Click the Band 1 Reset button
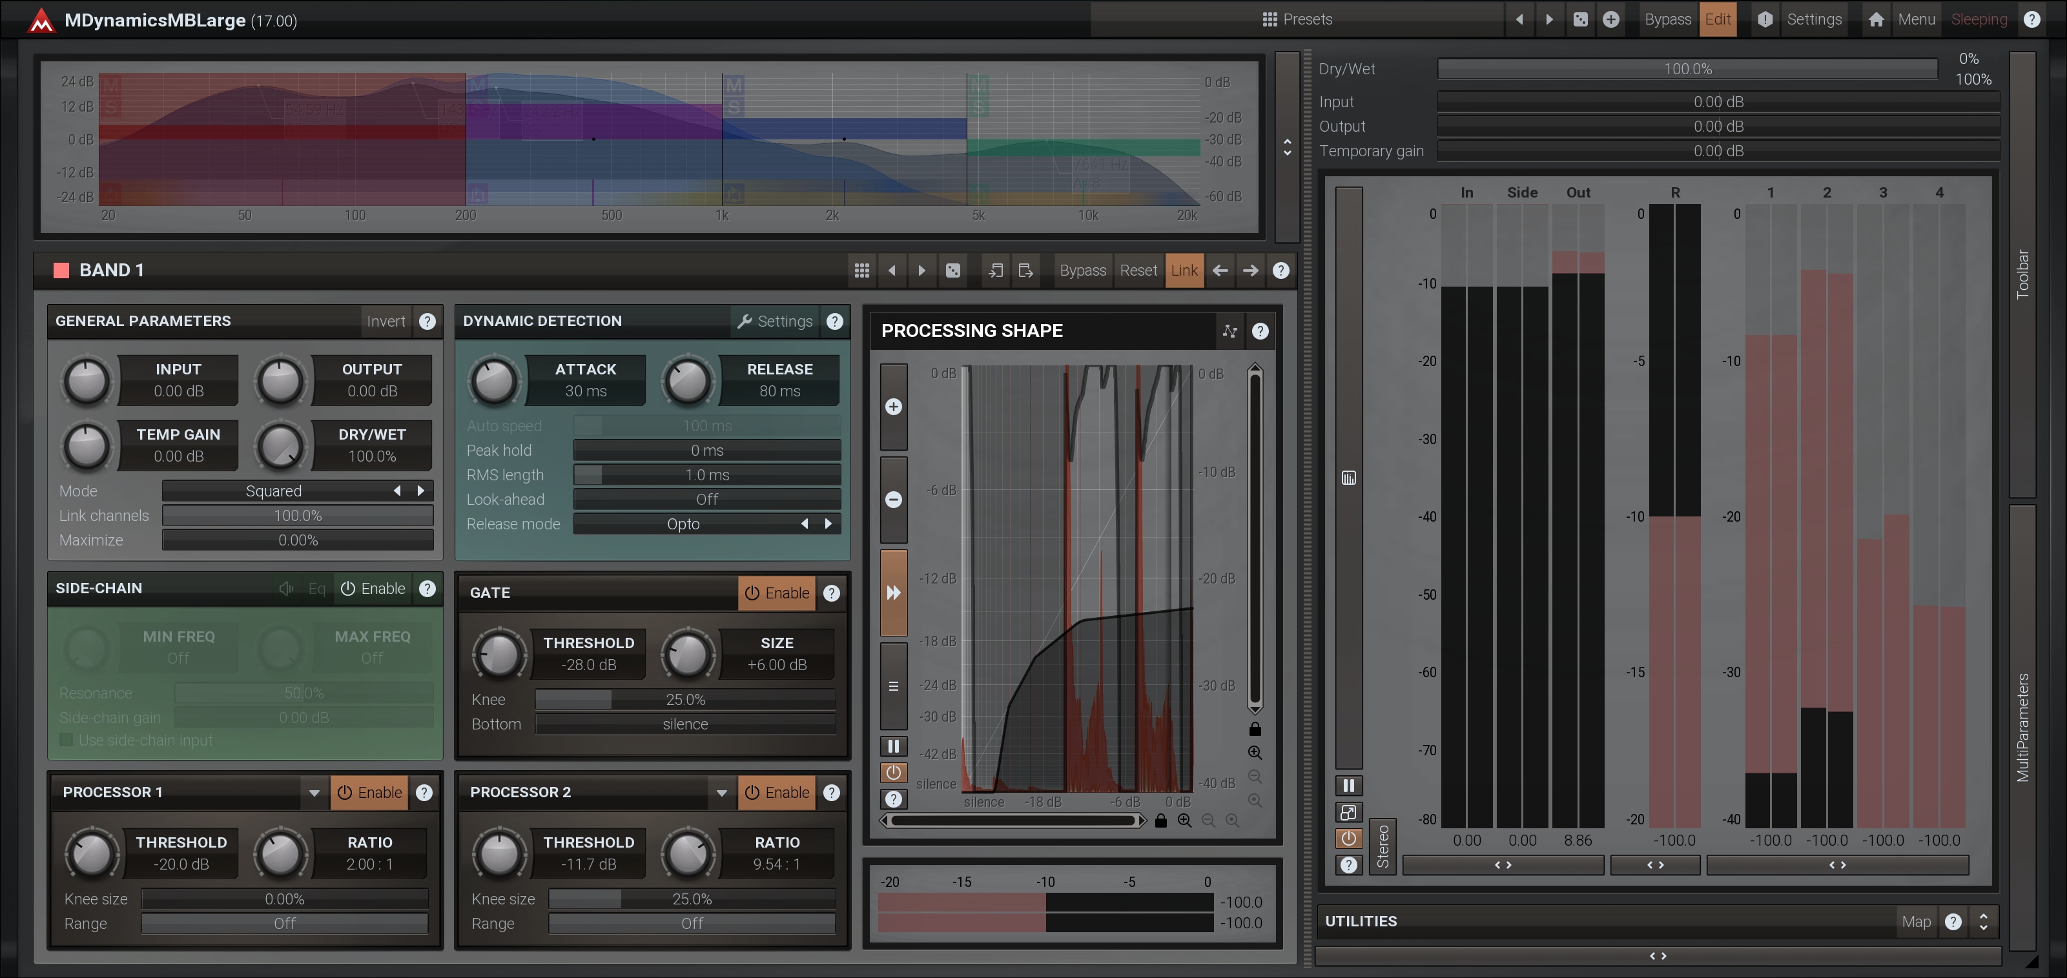This screenshot has width=2067, height=978. (x=1138, y=270)
